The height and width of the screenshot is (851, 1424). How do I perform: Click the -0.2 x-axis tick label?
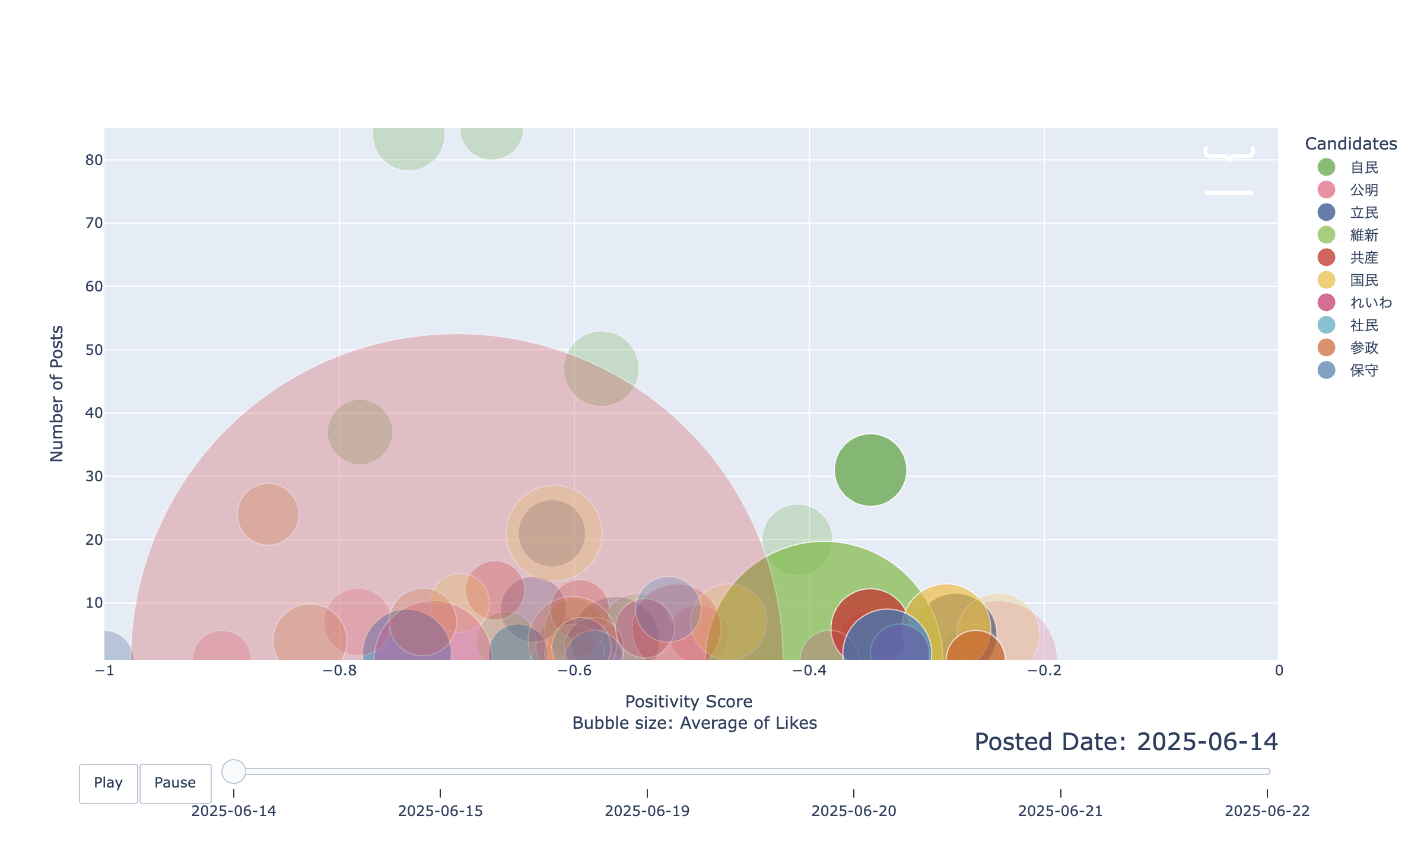[1044, 671]
